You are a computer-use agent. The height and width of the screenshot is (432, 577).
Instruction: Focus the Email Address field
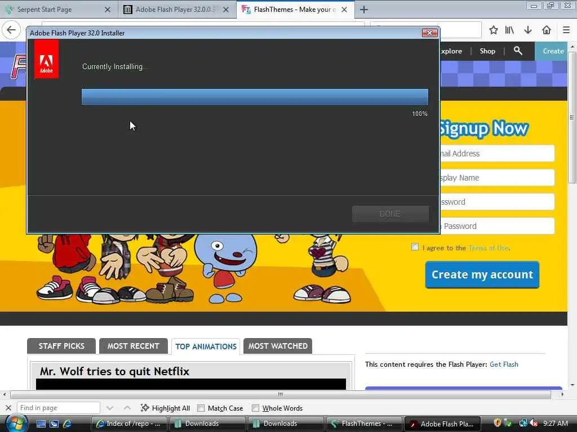[497, 154]
